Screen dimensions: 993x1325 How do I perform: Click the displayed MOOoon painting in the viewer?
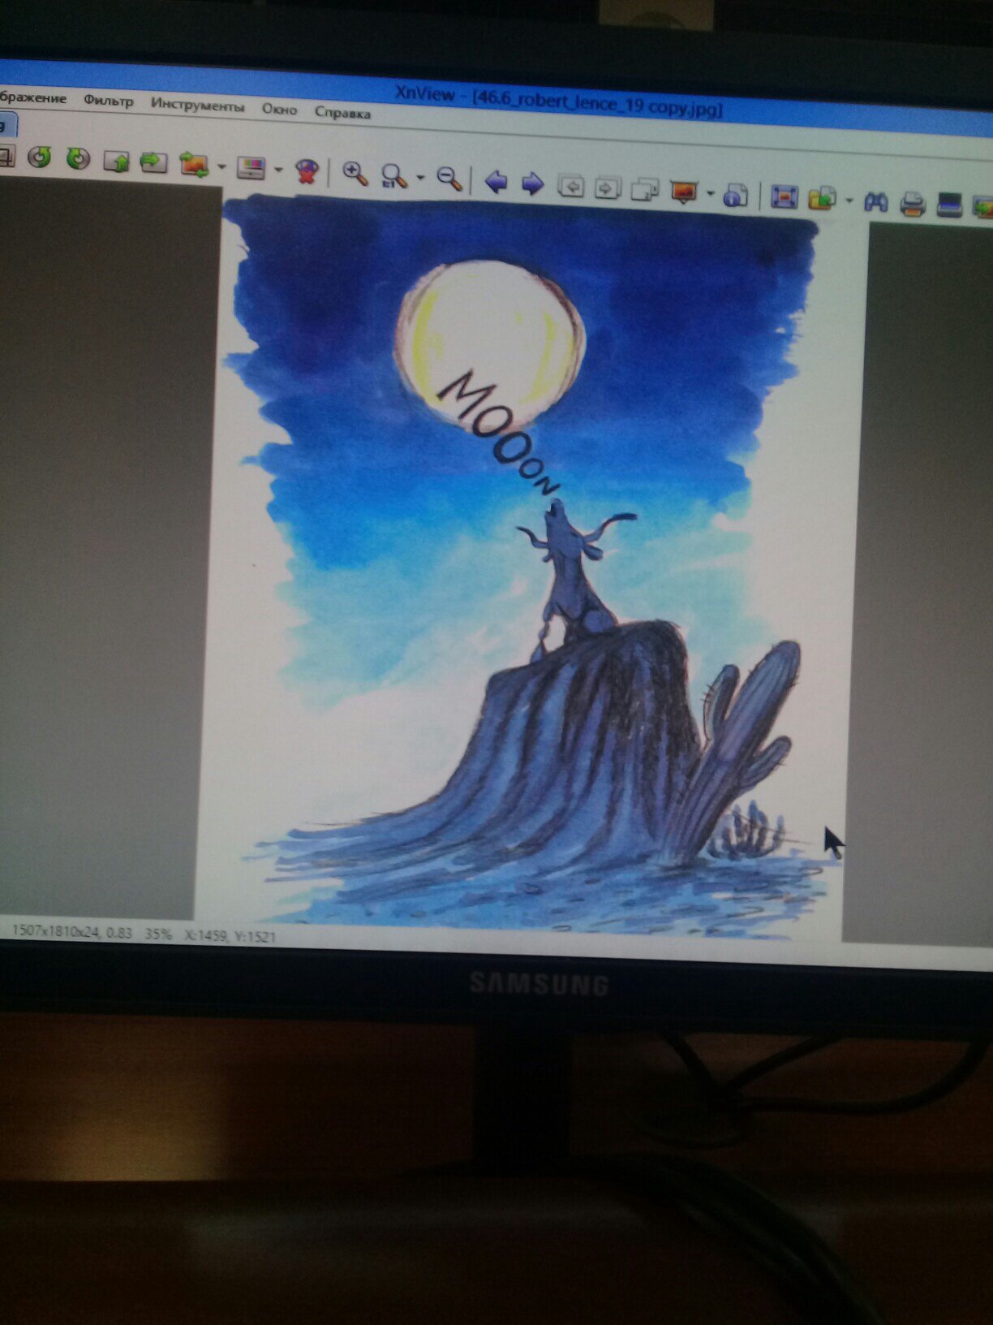tap(531, 568)
